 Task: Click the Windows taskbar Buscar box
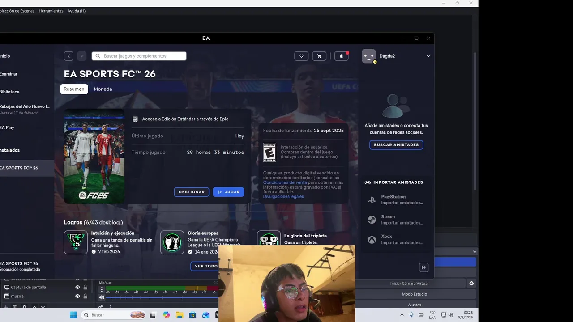(x=114, y=315)
